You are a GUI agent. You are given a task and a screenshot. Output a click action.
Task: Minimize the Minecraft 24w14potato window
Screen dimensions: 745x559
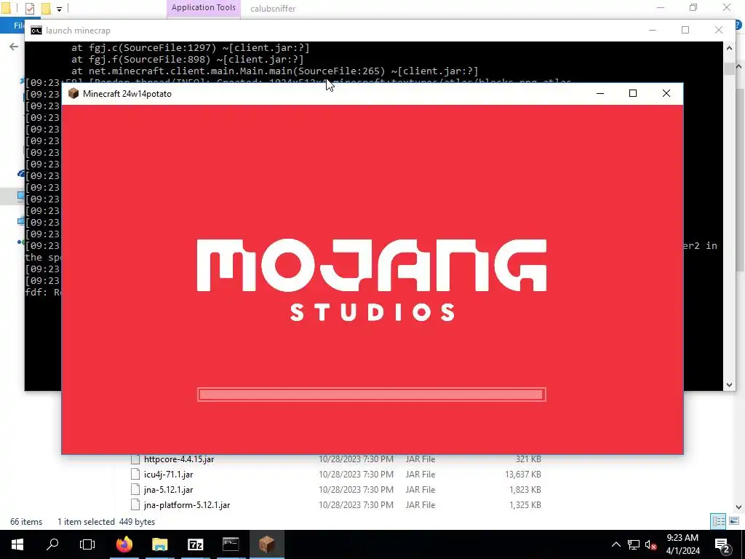click(600, 94)
